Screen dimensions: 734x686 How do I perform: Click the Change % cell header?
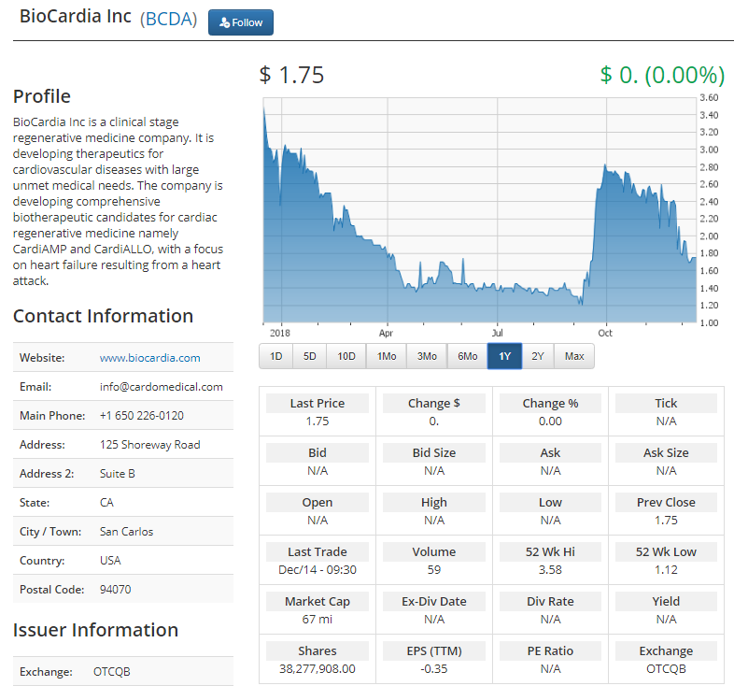[551, 404]
